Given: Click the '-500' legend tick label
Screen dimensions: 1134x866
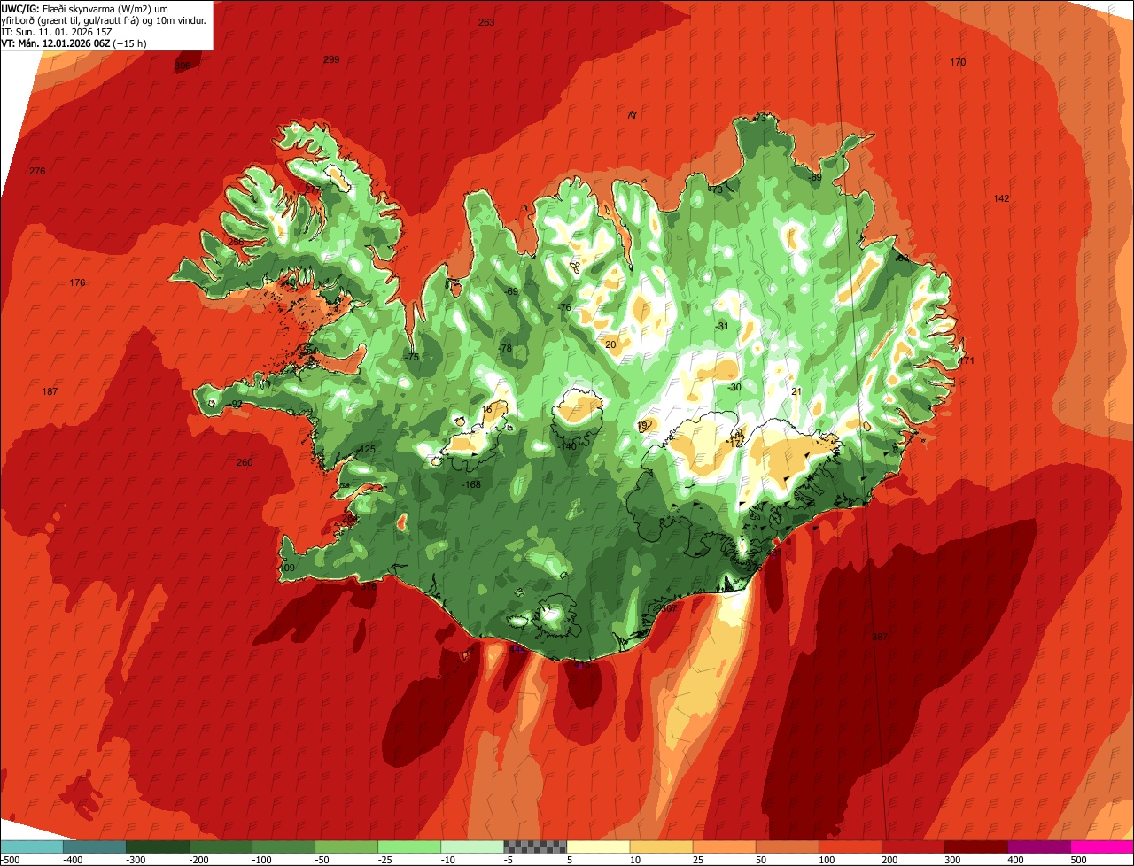Looking at the screenshot, I should point(11,860).
